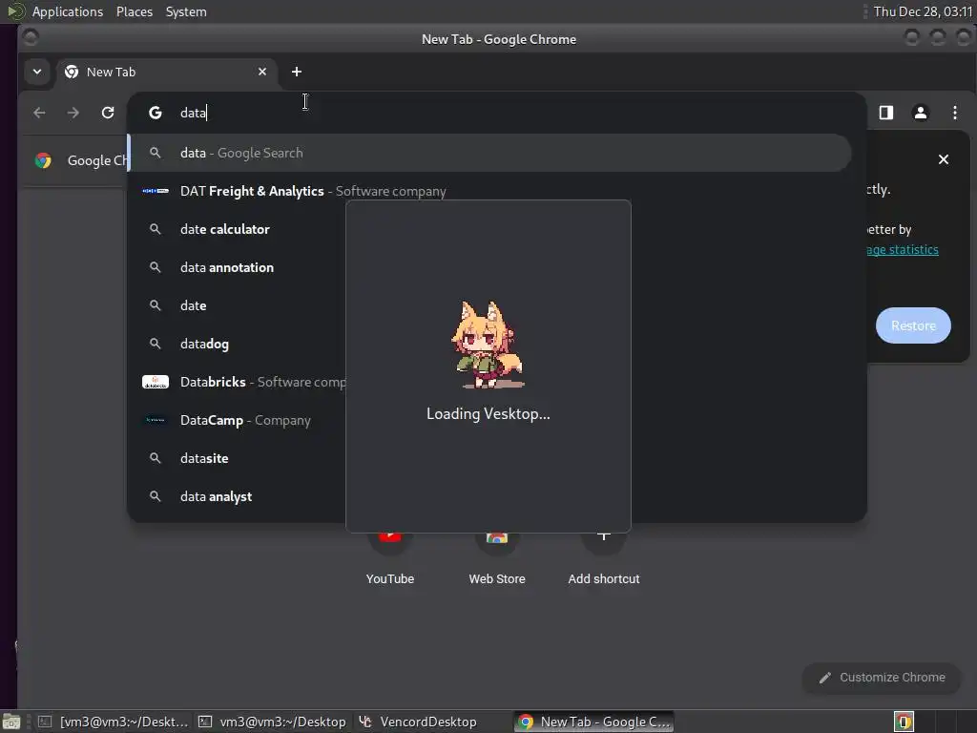Image resolution: width=977 pixels, height=733 pixels.
Task: Click search icon beside 'date calculator'
Action: click(x=156, y=229)
